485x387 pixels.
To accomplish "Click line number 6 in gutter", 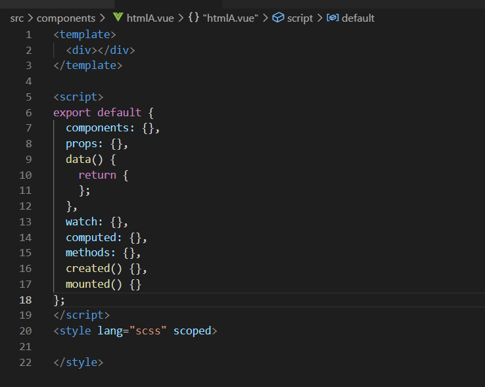I will 28,112.
